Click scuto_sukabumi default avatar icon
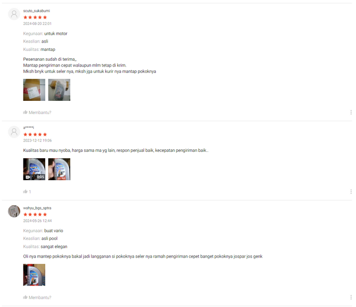 (14, 14)
